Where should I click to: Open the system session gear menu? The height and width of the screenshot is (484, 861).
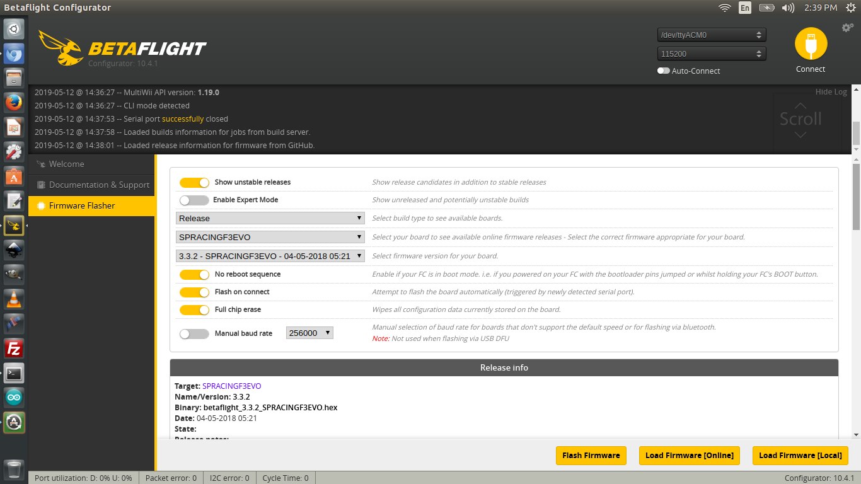[850, 8]
